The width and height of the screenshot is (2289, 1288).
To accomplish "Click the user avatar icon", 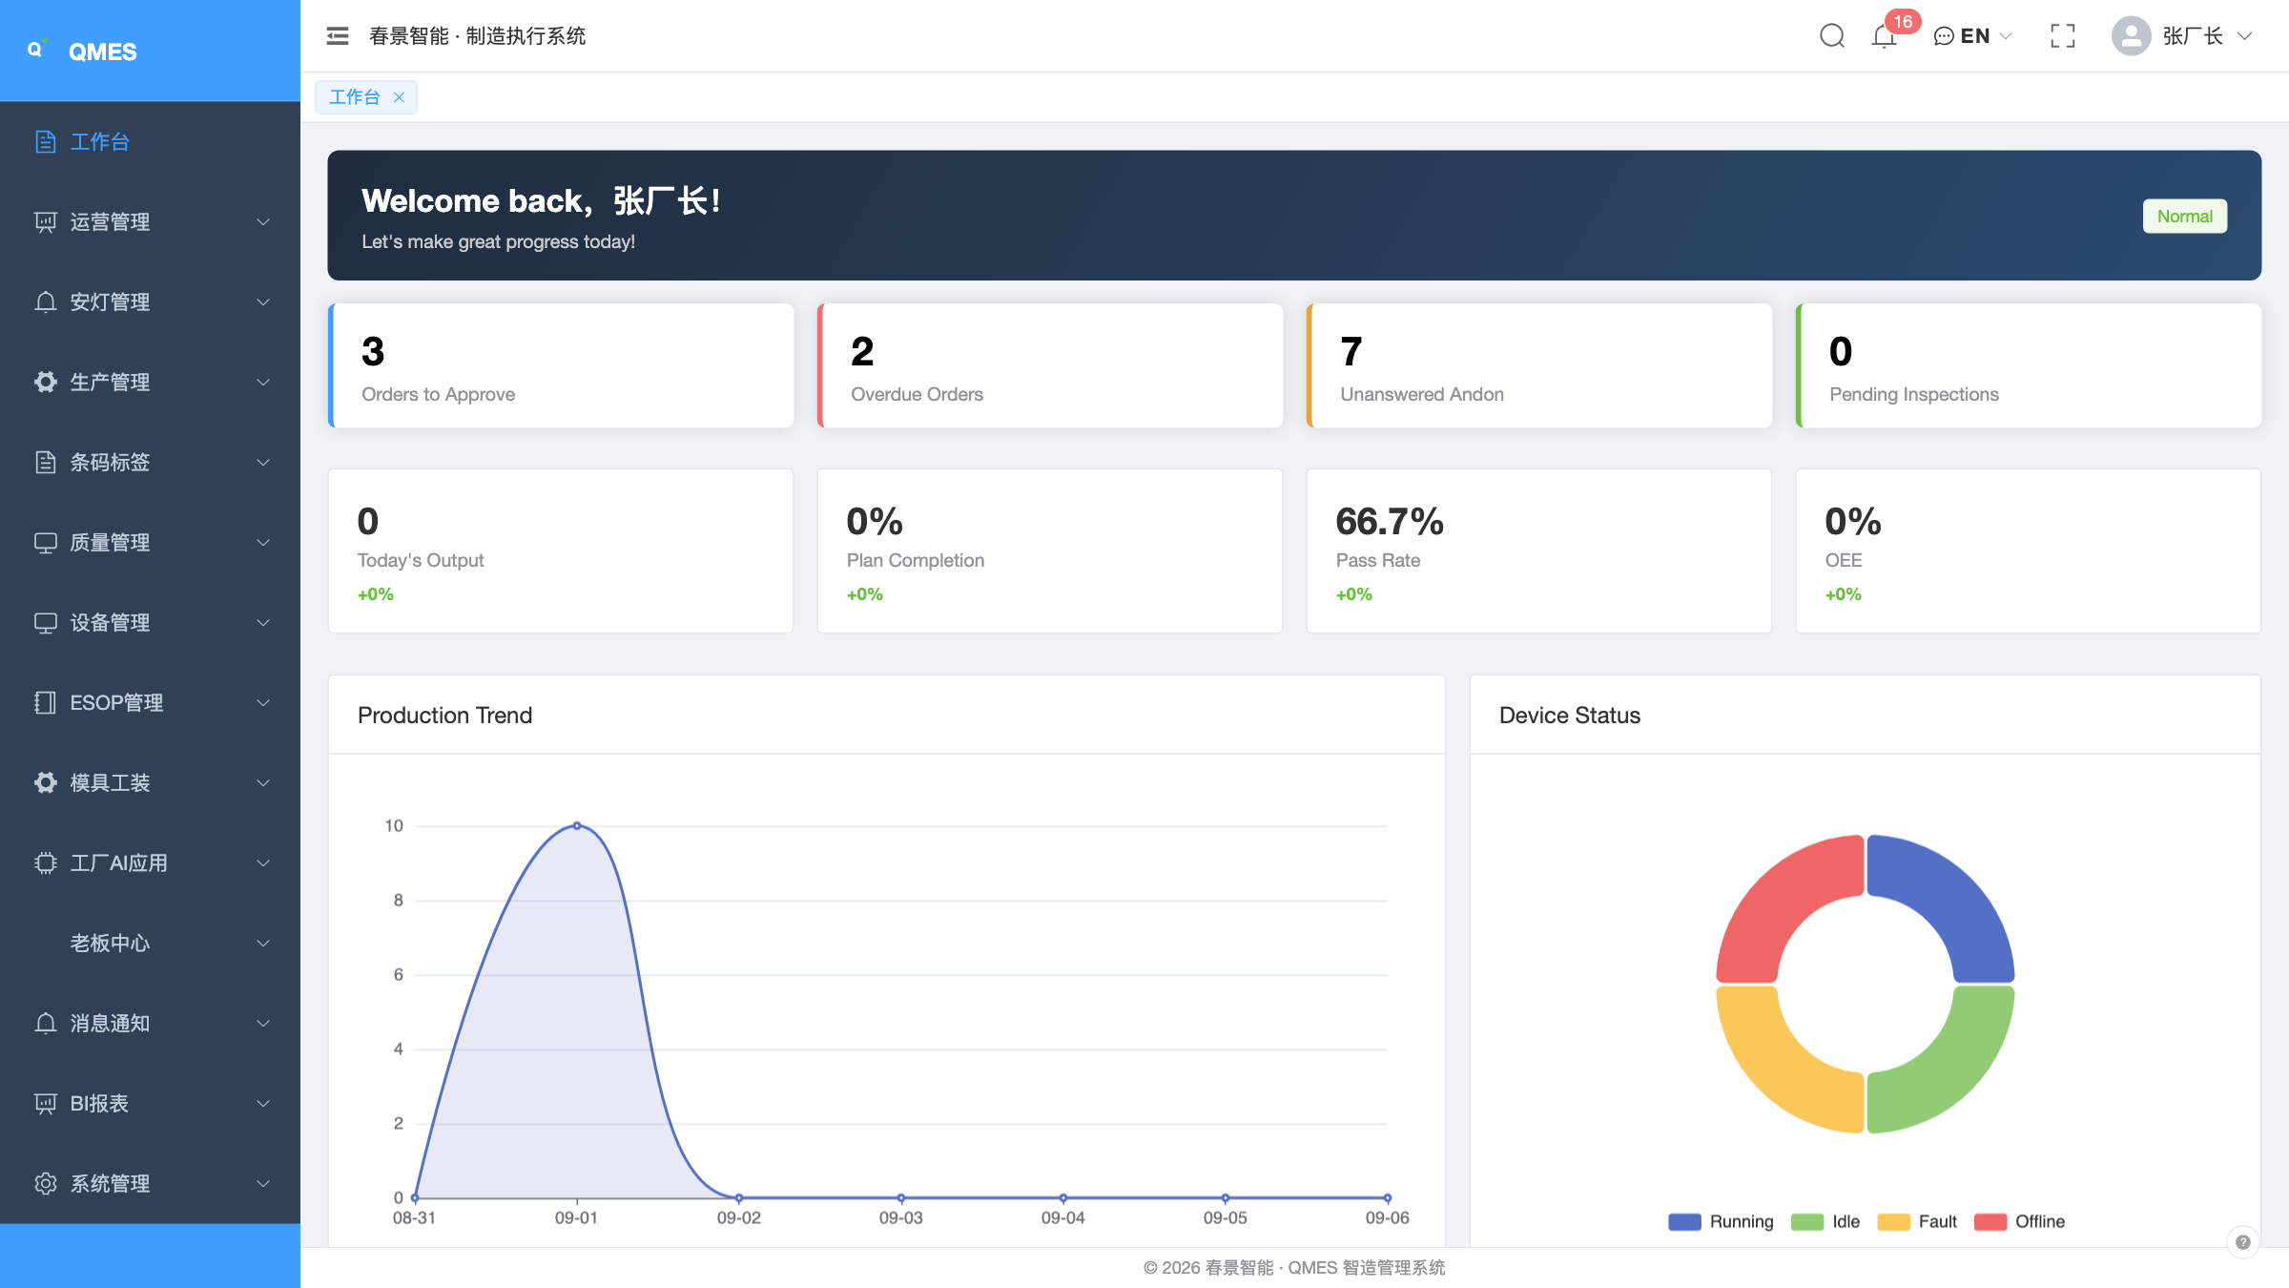I will tap(2131, 36).
